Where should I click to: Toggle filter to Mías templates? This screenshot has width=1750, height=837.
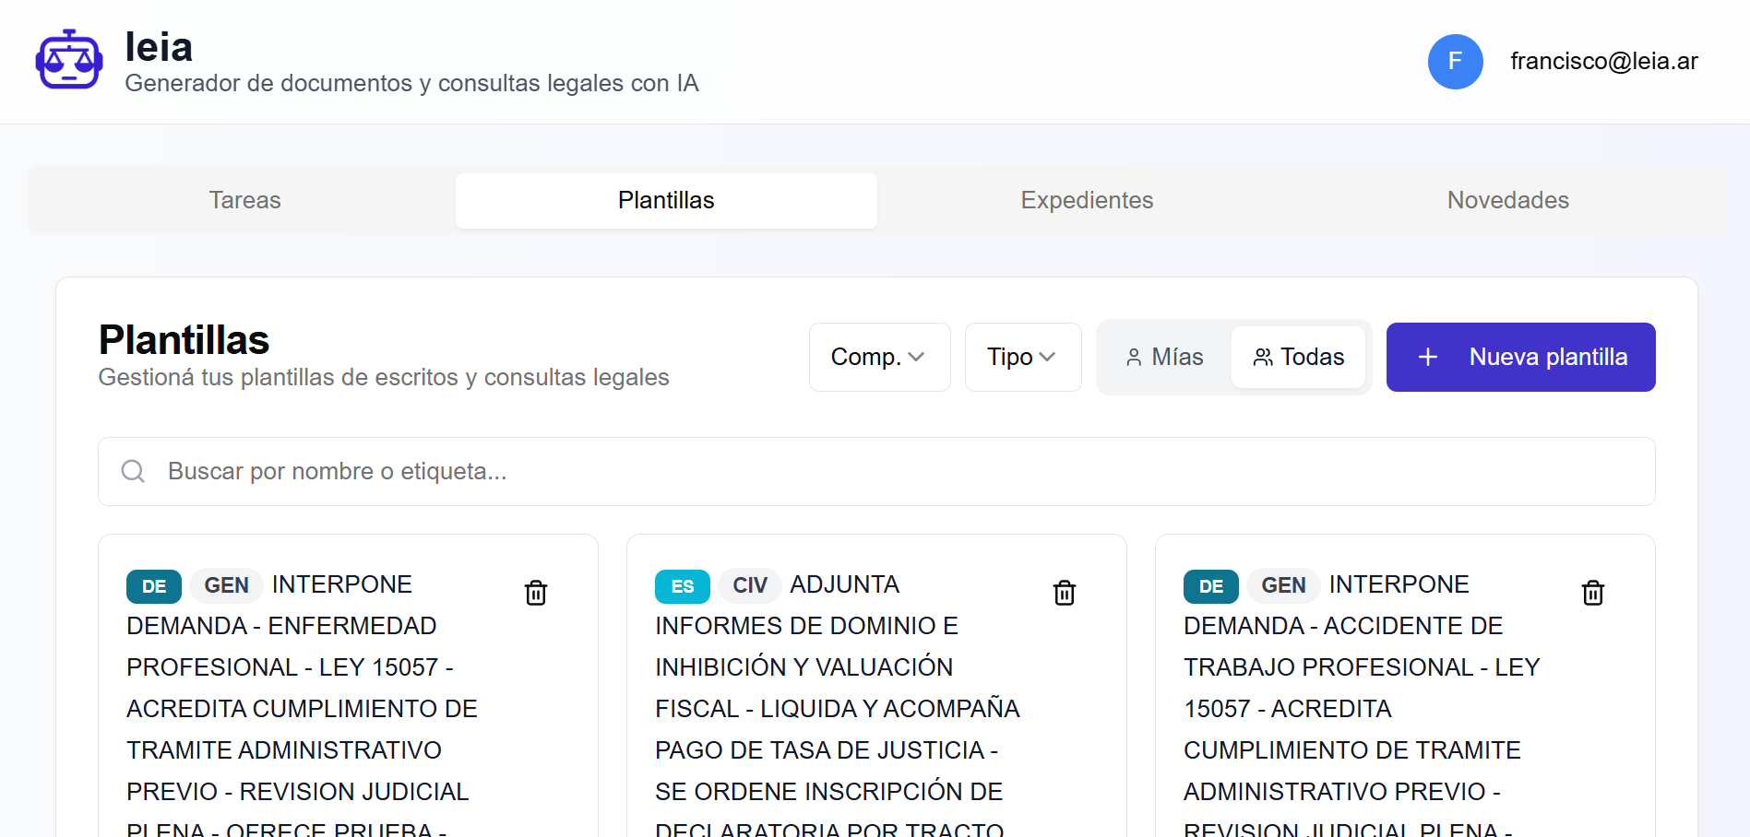pos(1164,358)
